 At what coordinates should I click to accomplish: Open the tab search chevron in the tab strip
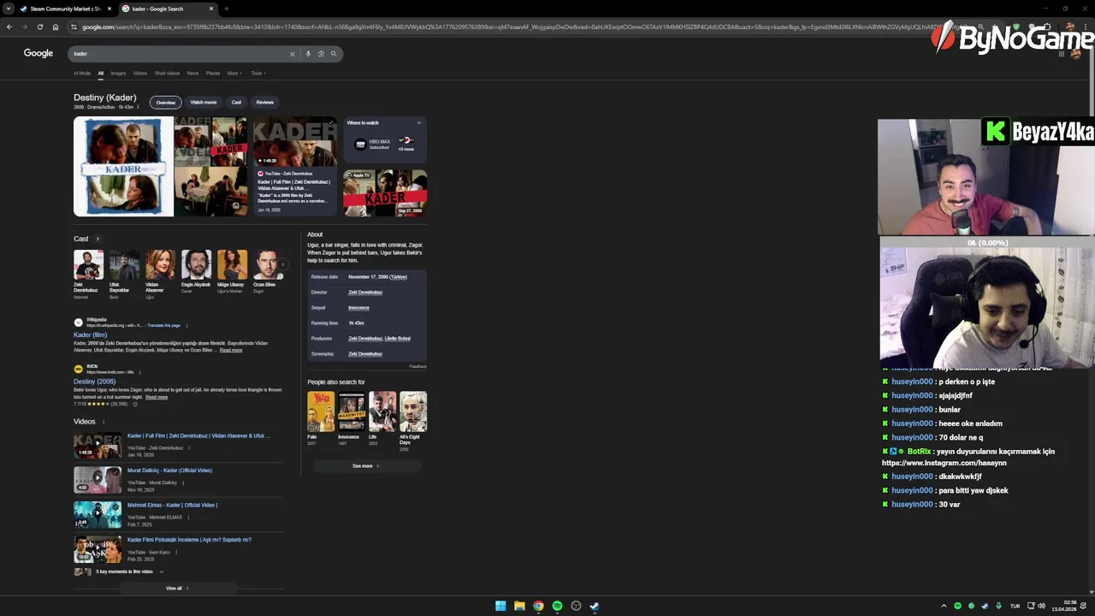click(x=8, y=9)
